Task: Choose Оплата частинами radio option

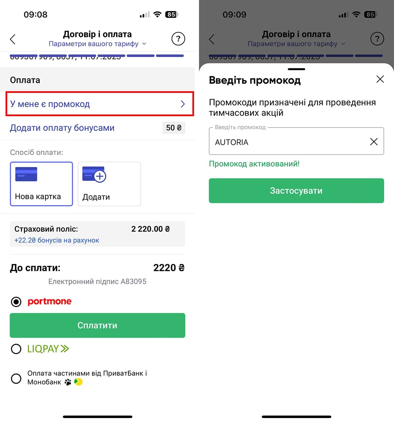Action: pos(16,378)
